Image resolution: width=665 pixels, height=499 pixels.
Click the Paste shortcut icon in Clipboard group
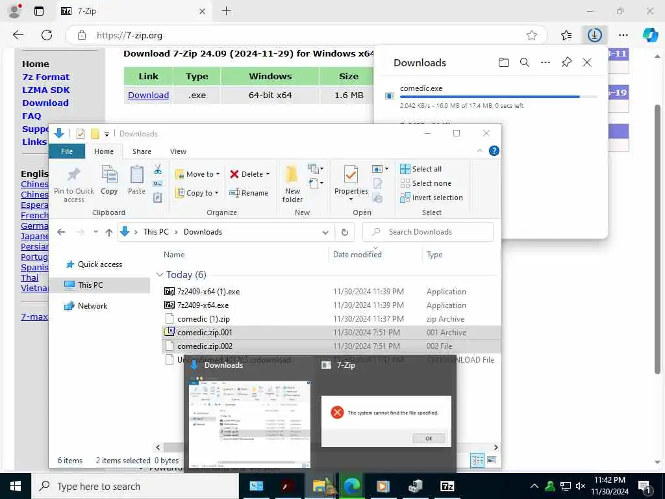[157, 198]
